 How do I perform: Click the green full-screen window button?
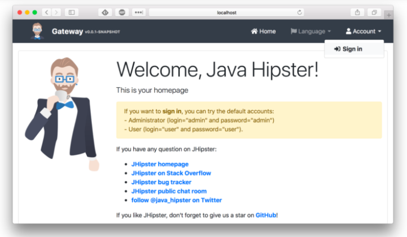pos(35,12)
